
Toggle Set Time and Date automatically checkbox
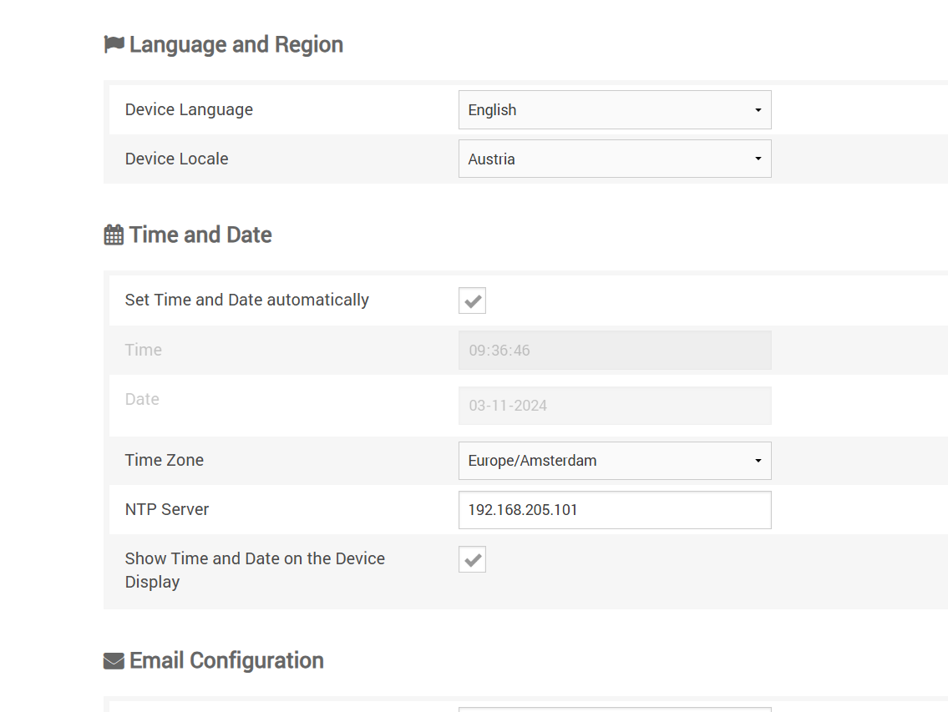point(472,300)
